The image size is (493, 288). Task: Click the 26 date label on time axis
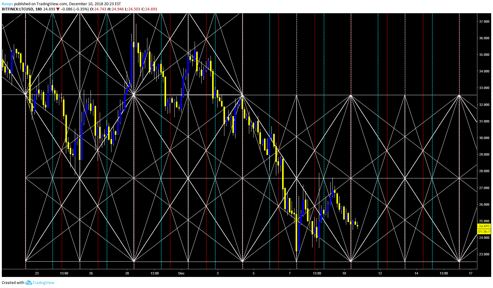point(91,273)
